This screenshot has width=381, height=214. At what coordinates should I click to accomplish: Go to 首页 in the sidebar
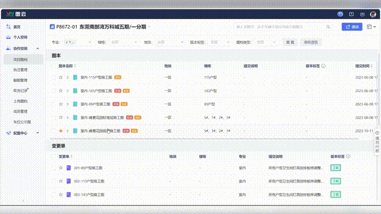click(17, 27)
